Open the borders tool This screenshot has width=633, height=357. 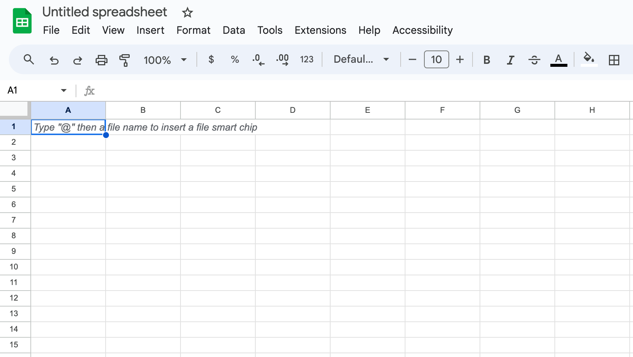click(614, 60)
